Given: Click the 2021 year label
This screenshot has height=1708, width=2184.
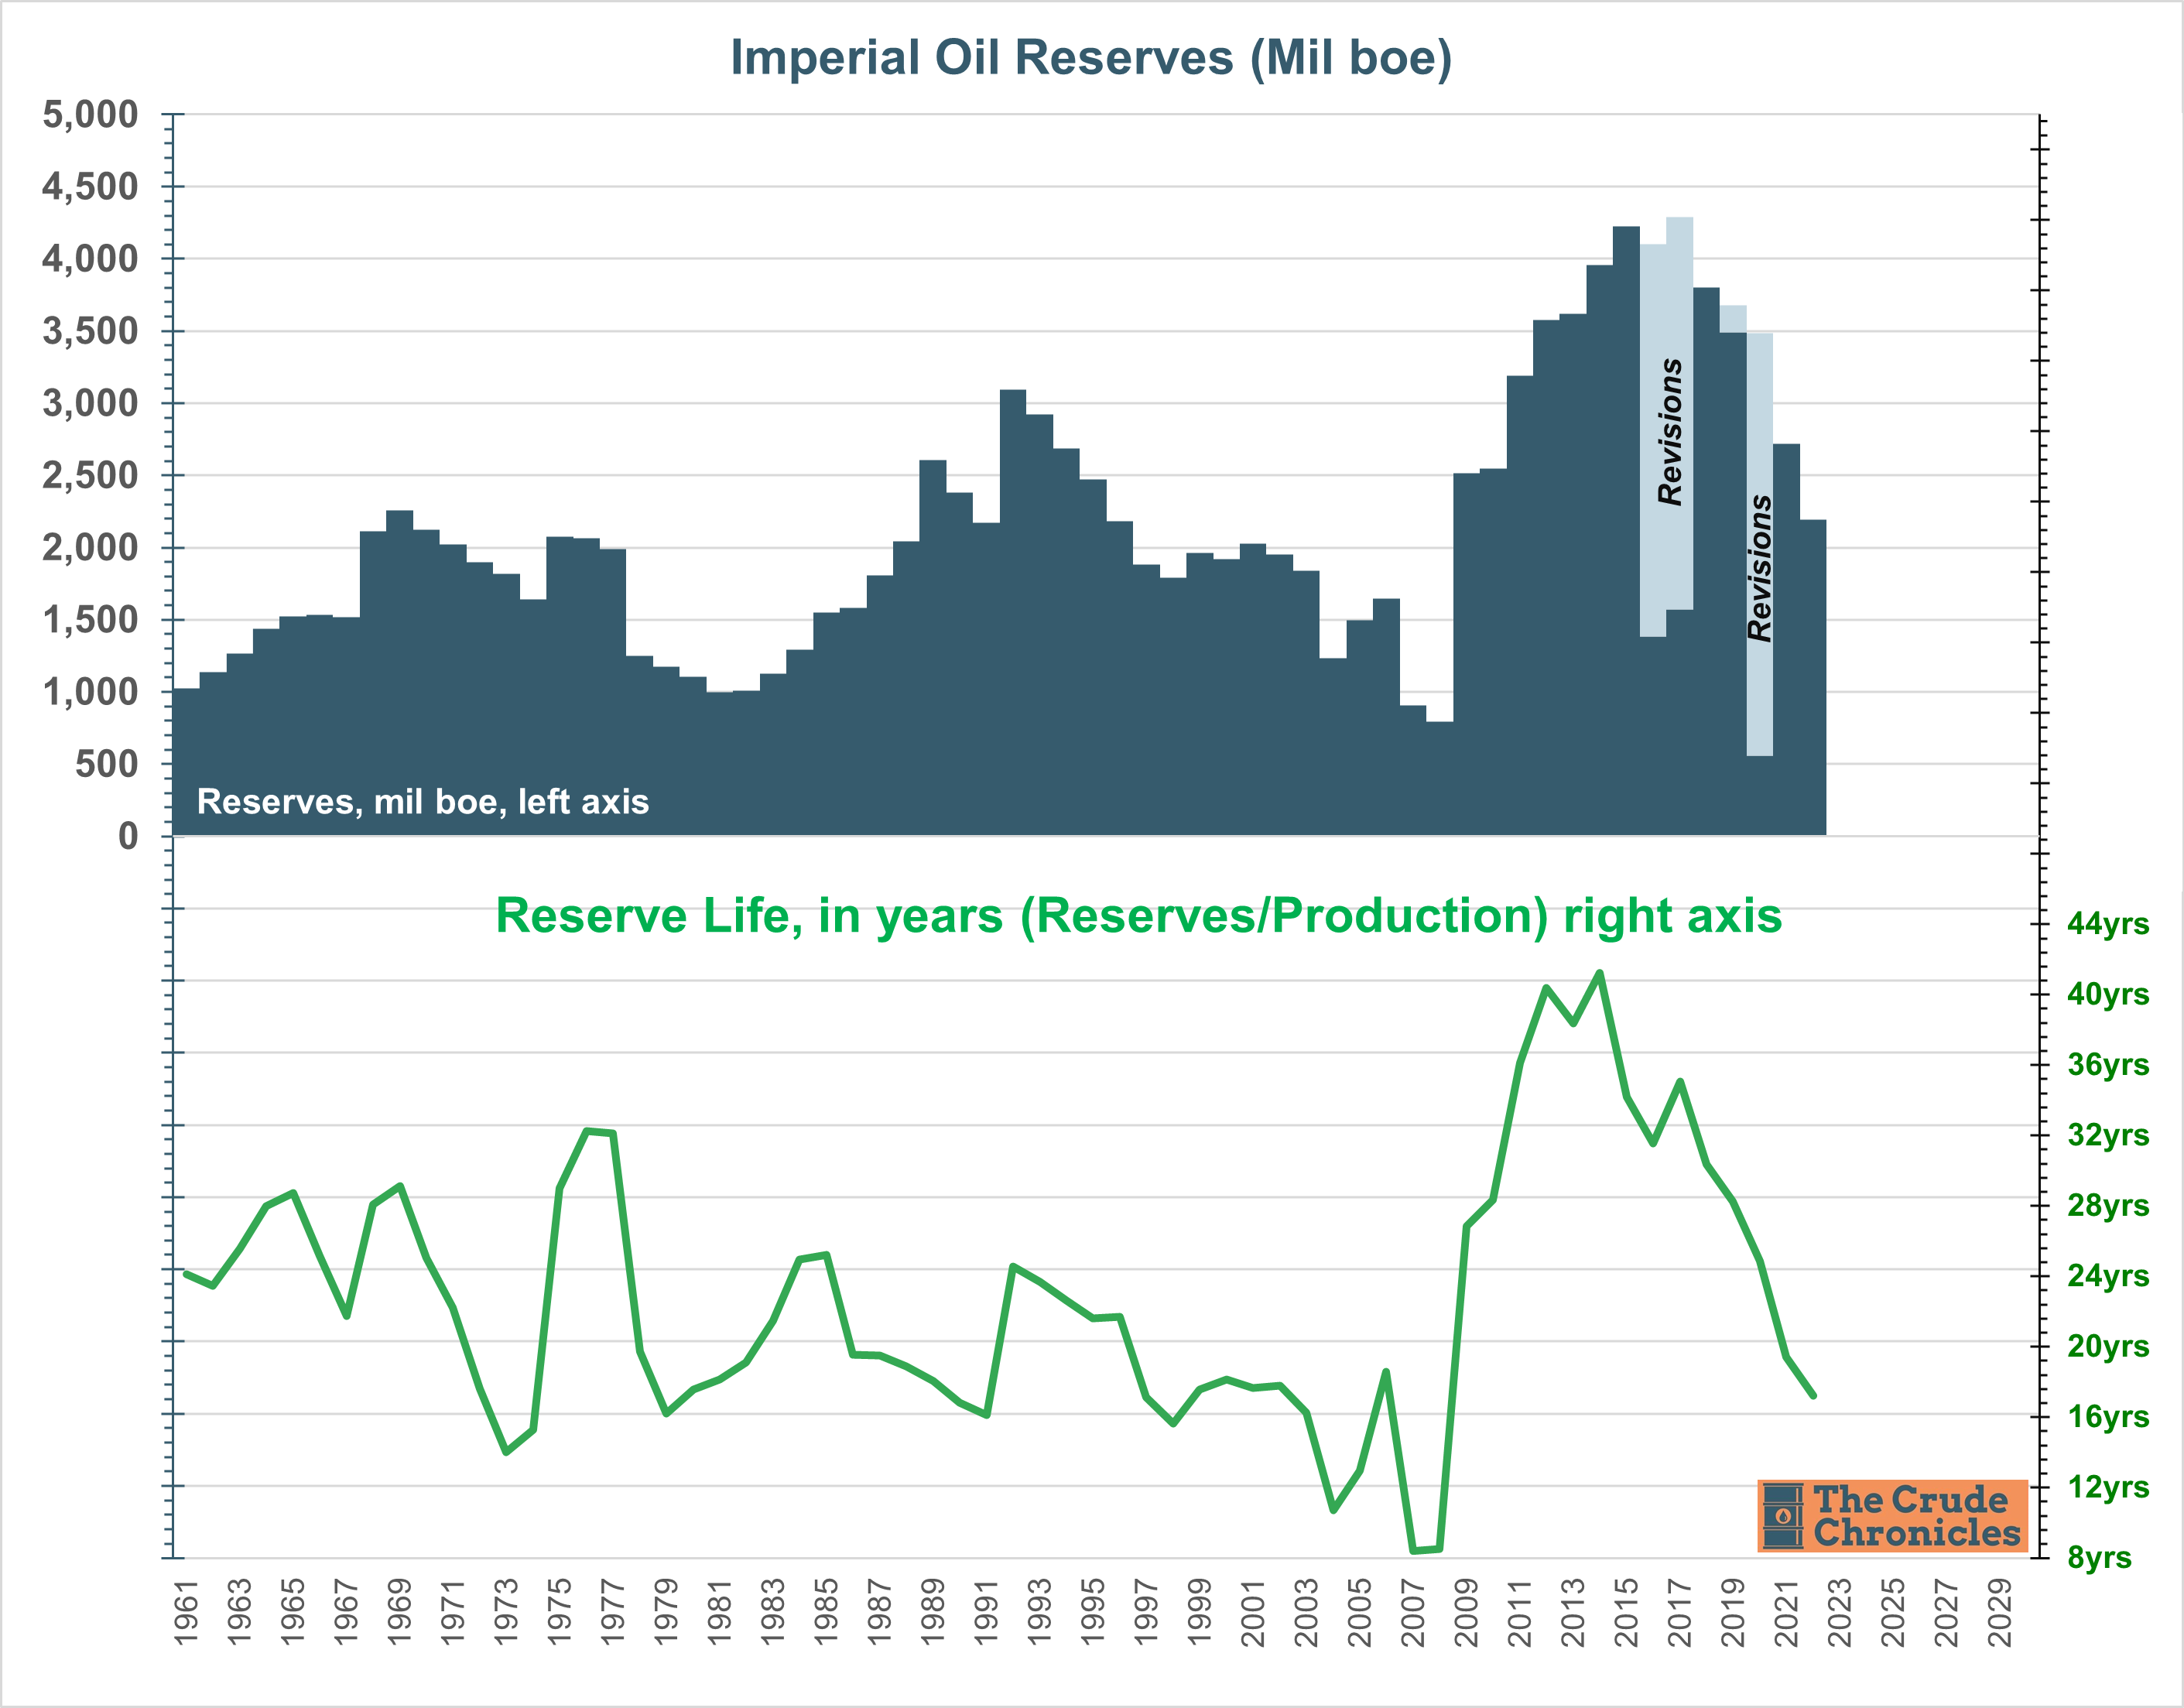Looking at the screenshot, I should tap(1786, 1613).
